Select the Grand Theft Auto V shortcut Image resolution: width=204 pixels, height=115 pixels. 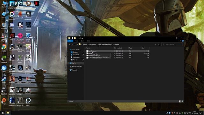[20, 59]
